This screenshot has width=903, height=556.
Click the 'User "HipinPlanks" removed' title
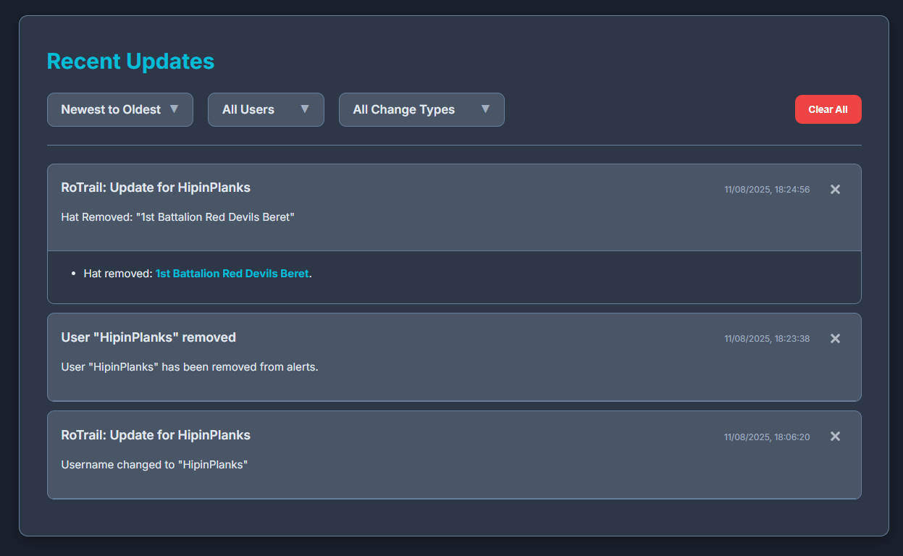coord(148,337)
